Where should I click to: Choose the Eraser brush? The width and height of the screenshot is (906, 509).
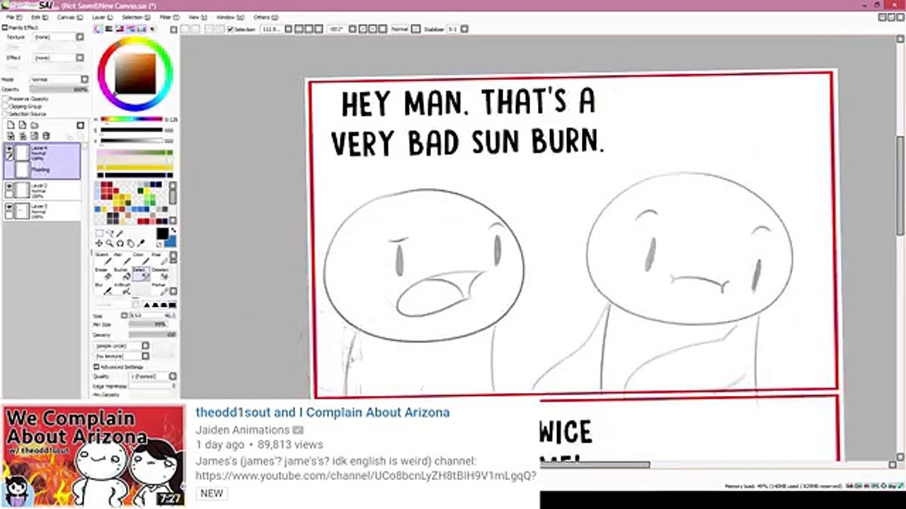coord(103,274)
